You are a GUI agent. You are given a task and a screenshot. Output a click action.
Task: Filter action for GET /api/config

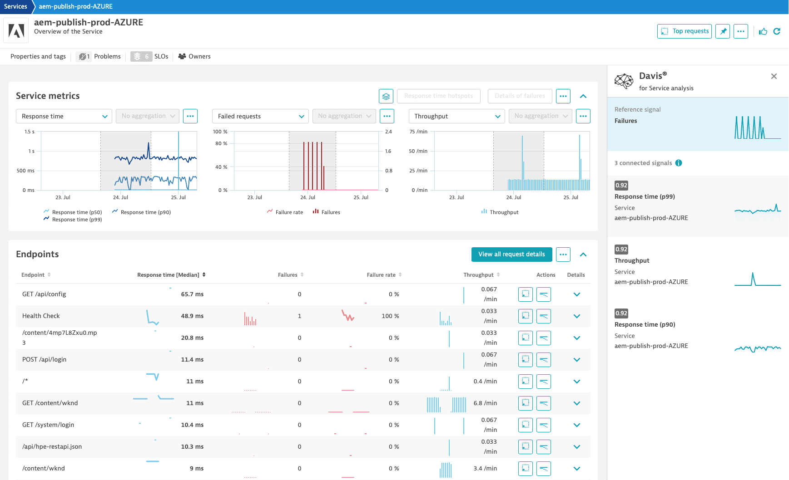pyautogui.click(x=544, y=294)
